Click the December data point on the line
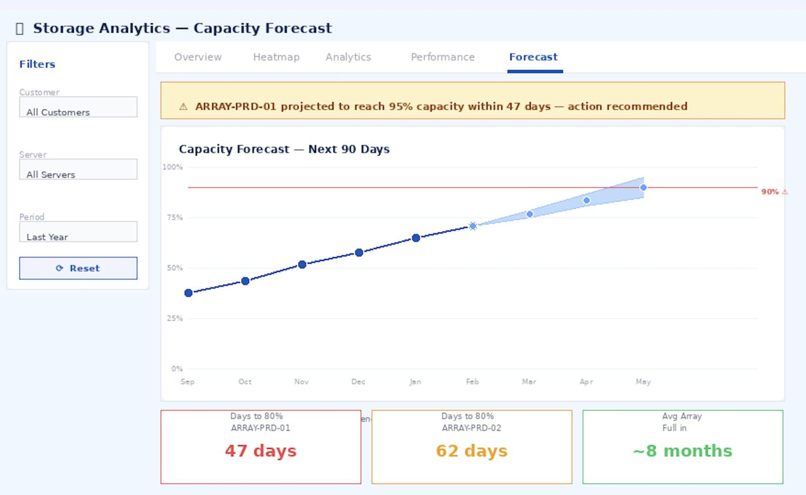 tap(359, 253)
